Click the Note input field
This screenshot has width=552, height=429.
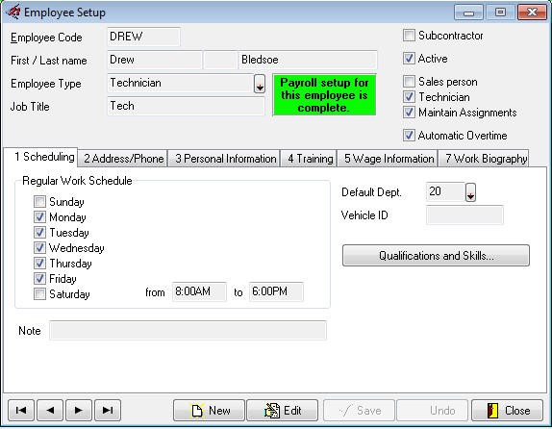pos(188,330)
